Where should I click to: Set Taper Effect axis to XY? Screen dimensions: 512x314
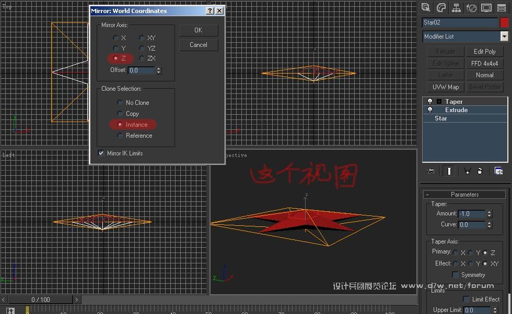coord(485,263)
